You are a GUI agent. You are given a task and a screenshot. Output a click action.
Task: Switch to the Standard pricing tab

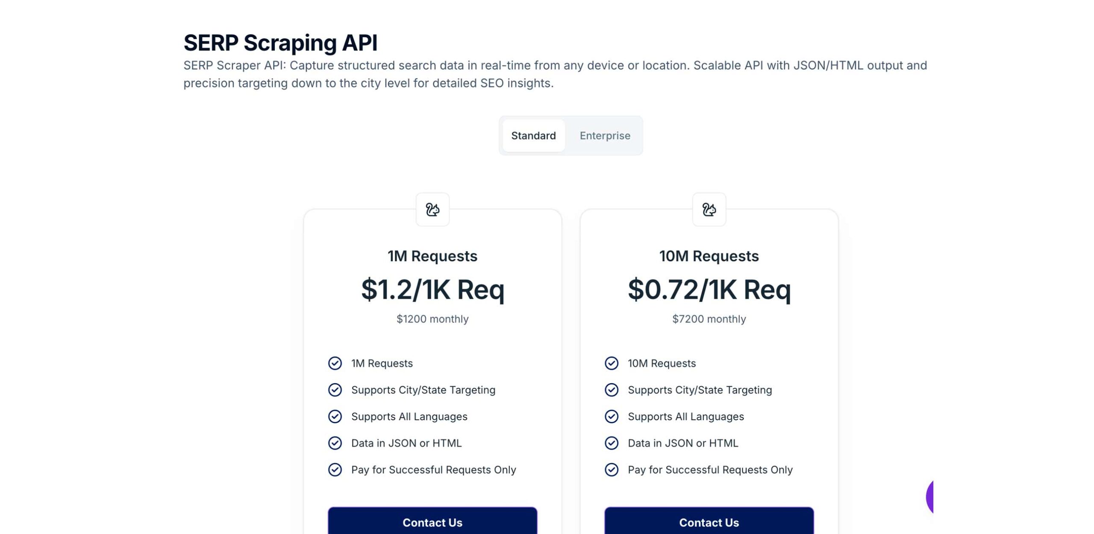point(533,135)
